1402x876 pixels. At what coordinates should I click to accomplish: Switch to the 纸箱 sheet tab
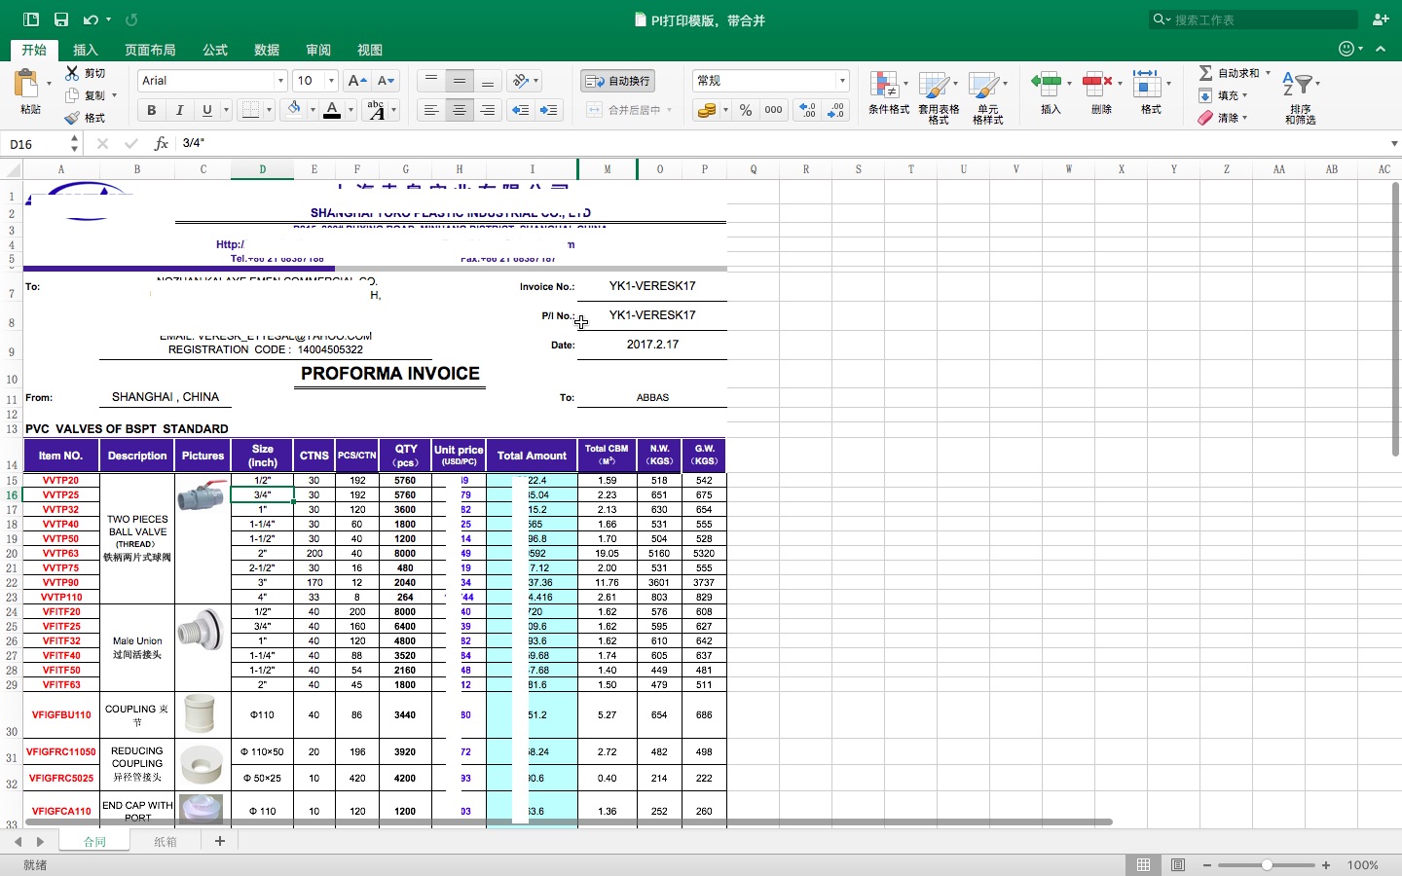pos(166,842)
